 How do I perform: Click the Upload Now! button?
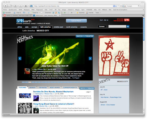coord(76,21)
